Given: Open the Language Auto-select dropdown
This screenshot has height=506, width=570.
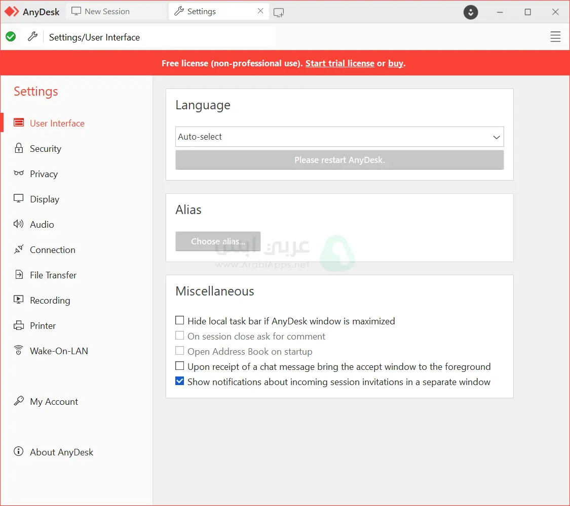Looking at the screenshot, I should click(339, 137).
